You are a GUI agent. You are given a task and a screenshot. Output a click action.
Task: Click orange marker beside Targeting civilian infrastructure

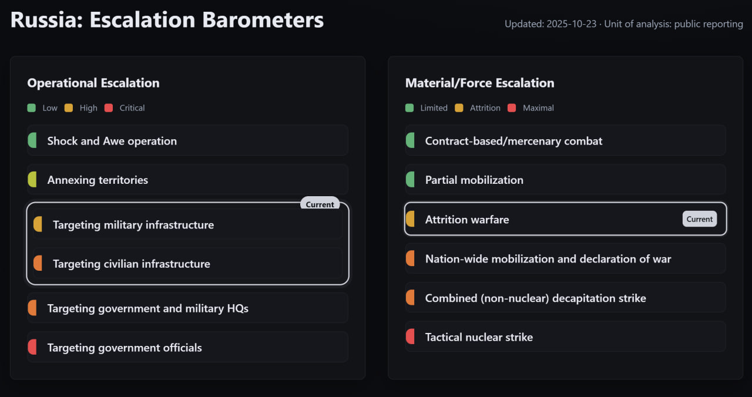pos(38,264)
